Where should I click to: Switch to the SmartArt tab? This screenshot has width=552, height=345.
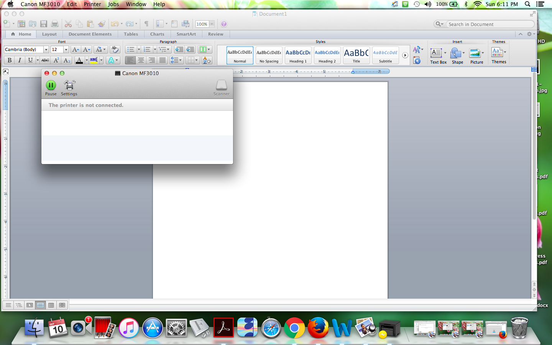186,34
